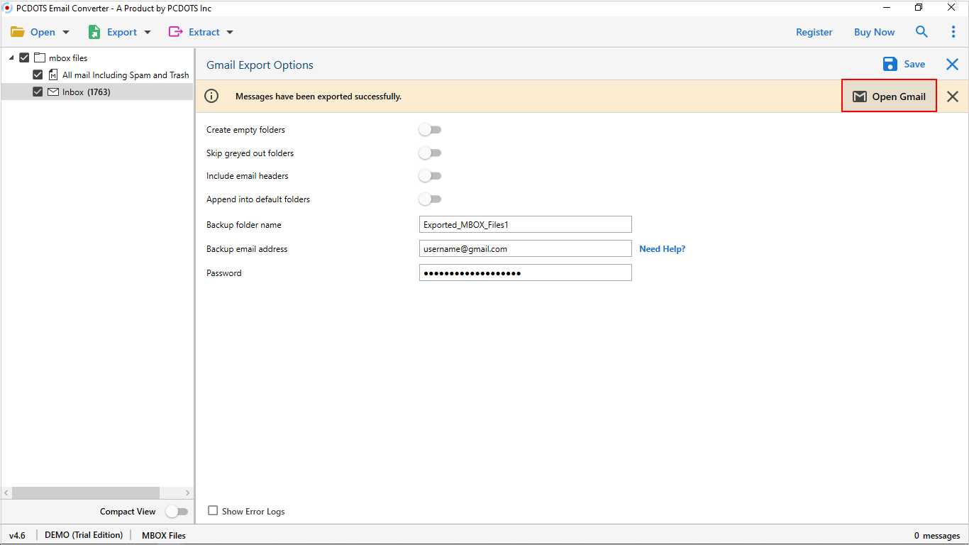Viewport: 969px width, 545px height.
Task: Open the Buy Now menu item
Action: (x=875, y=32)
